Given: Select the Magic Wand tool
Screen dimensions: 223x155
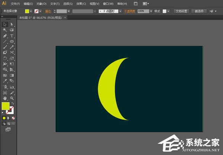Looking at the screenshot, I should [5, 30].
